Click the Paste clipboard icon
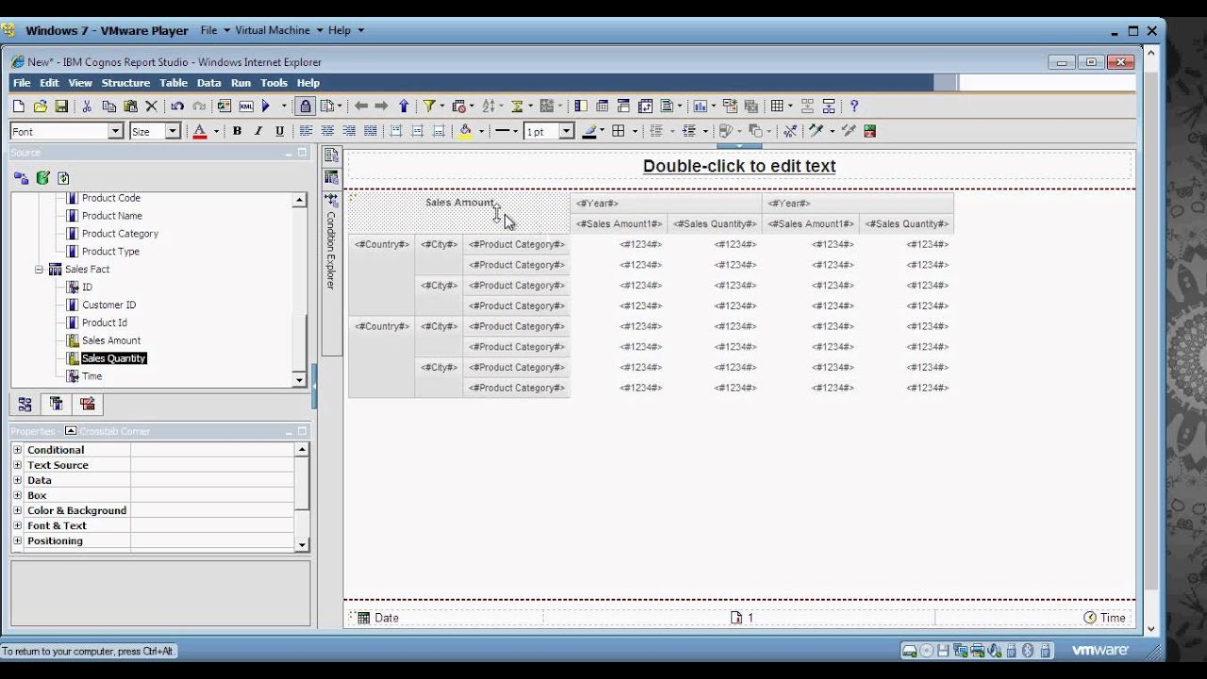 130,107
